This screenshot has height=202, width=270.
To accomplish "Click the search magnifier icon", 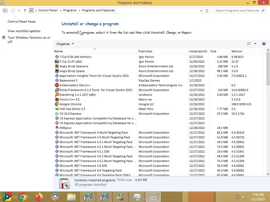I will click(x=263, y=11).
